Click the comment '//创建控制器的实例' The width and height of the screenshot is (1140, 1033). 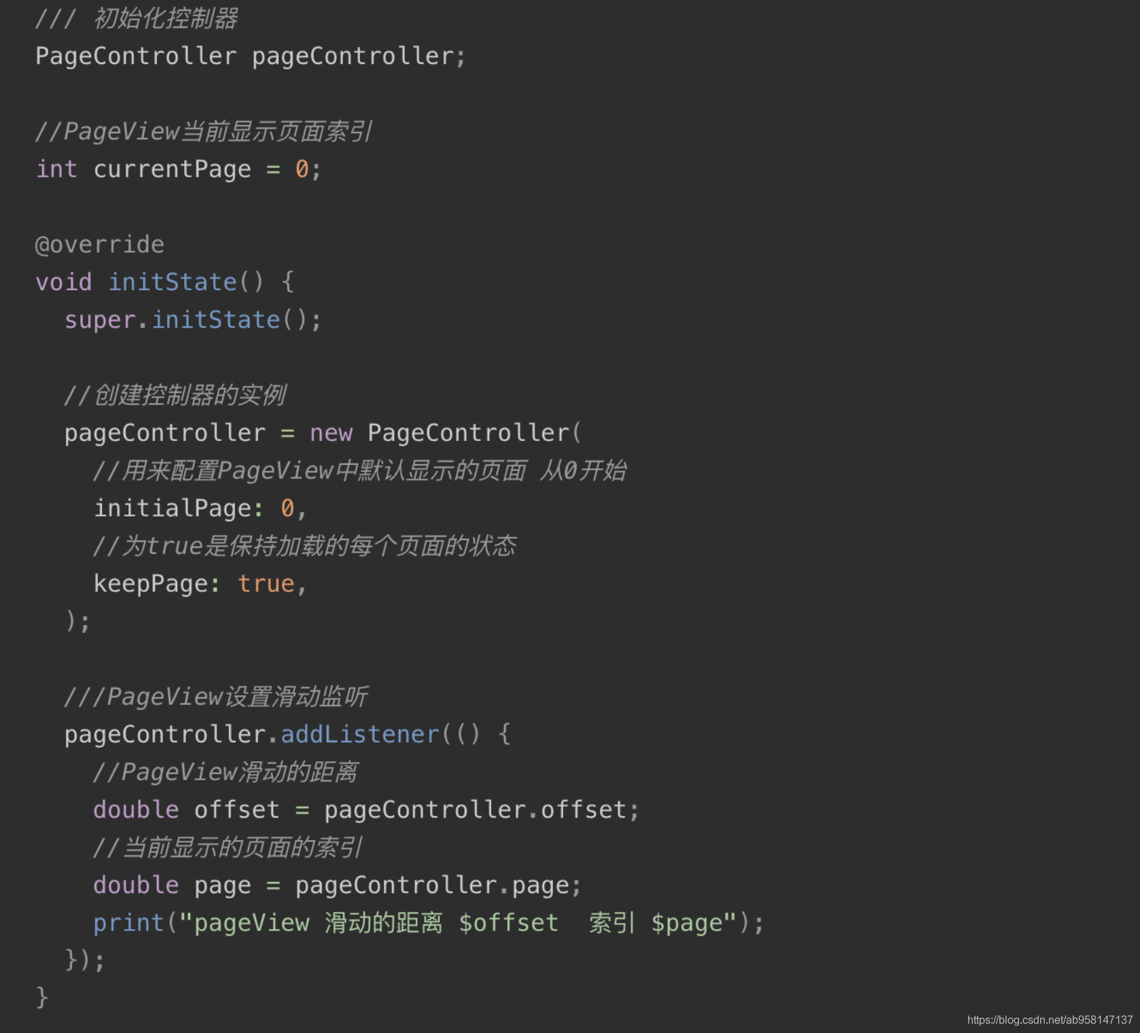175,395
